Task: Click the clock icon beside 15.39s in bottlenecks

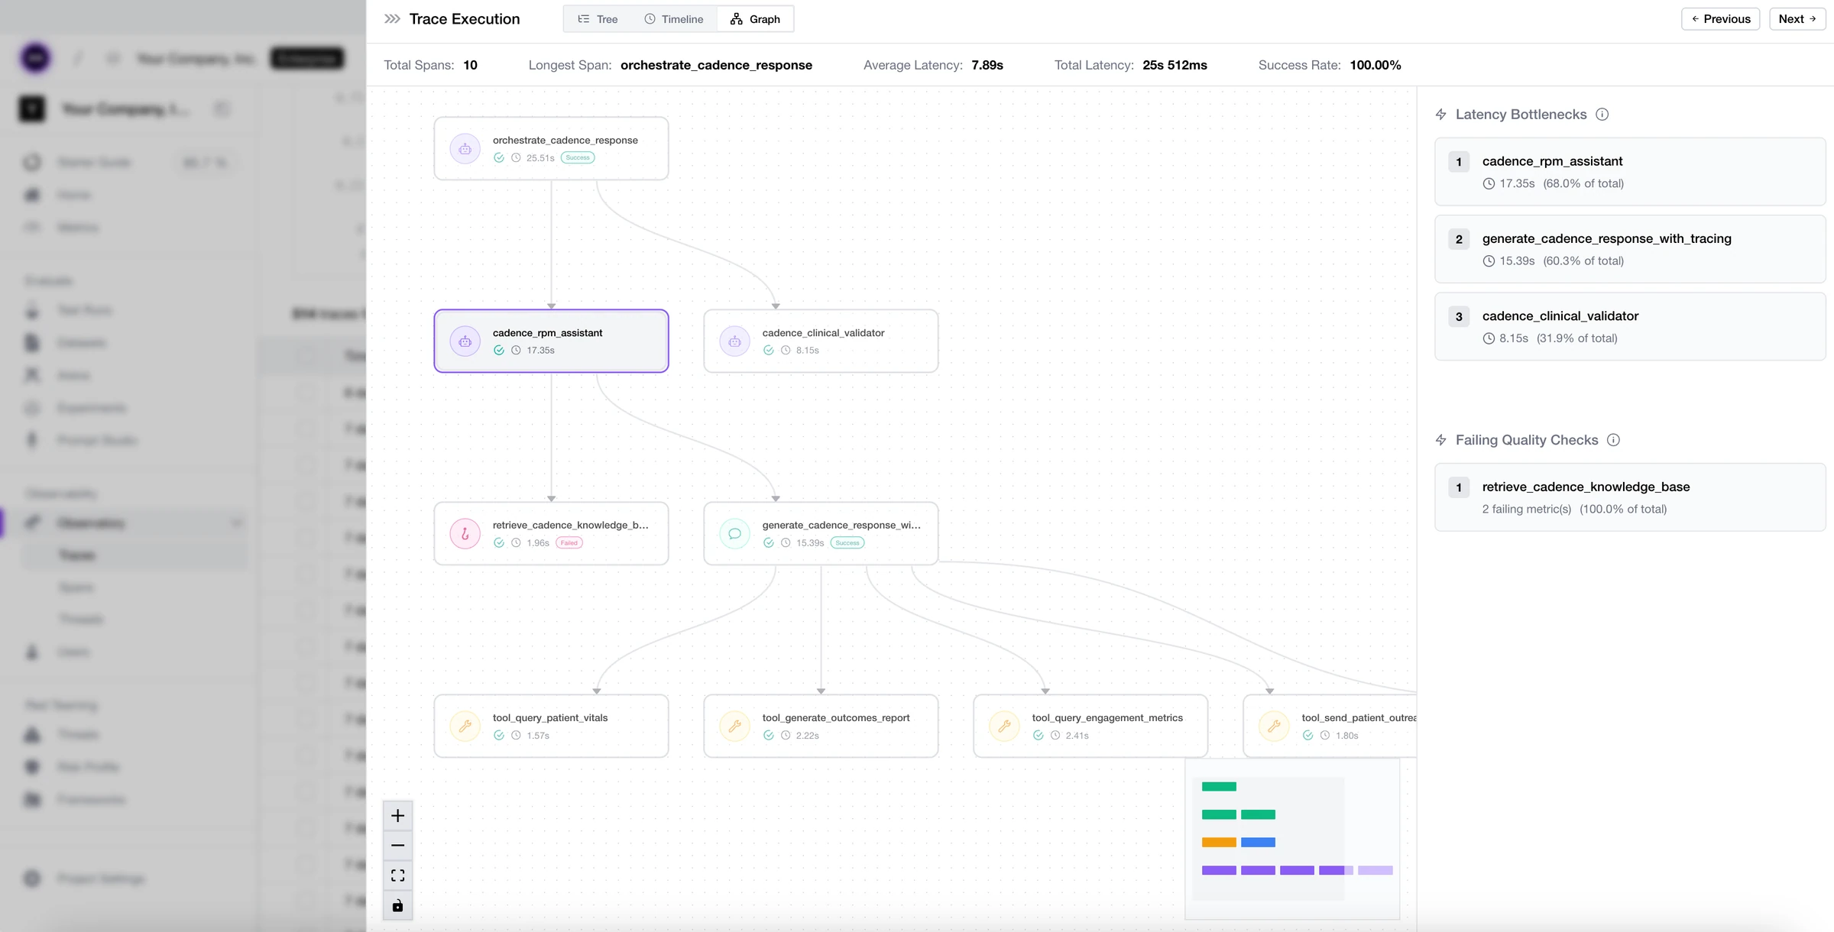Action: (x=1489, y=261)
